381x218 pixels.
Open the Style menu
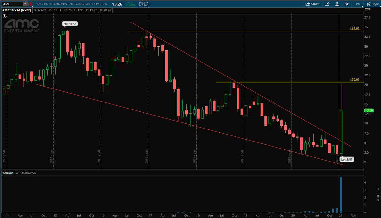pos(373,4)
